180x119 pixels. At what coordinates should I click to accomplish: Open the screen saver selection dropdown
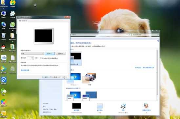tap(32, 53)
